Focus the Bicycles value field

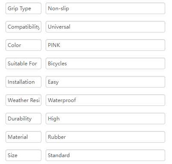105,64
